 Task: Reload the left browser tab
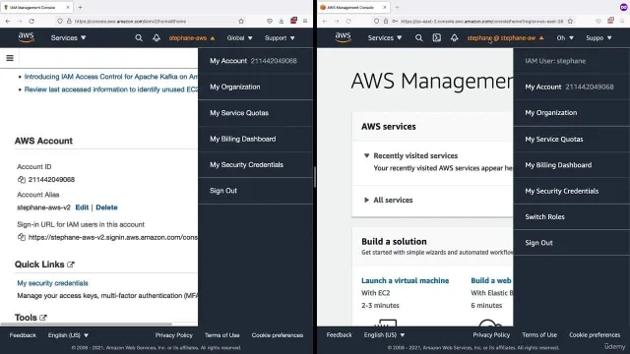pyautogui.click(x=31, y=21)
